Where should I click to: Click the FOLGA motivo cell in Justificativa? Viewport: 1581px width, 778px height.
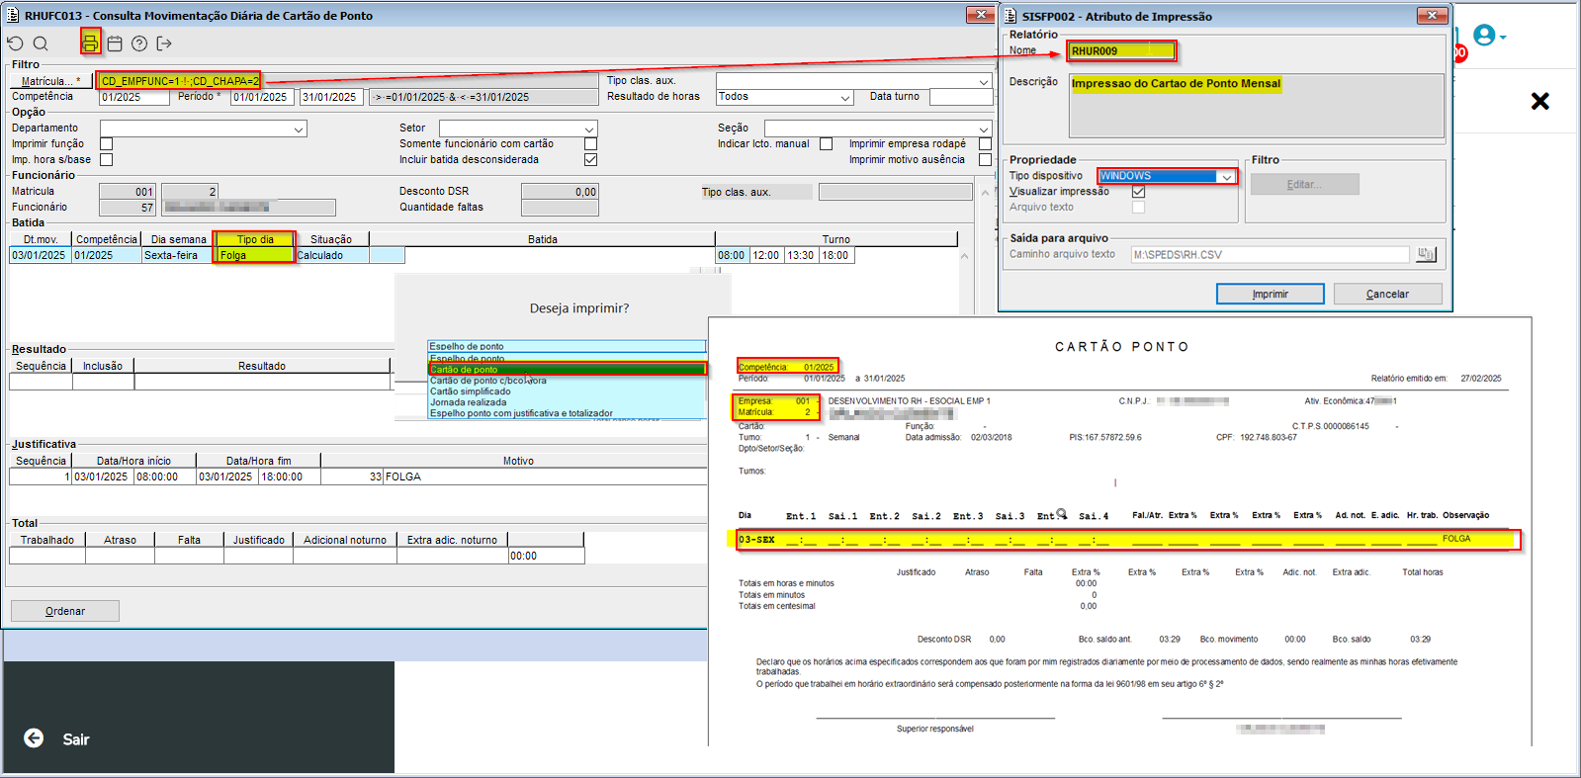[546, 476]
